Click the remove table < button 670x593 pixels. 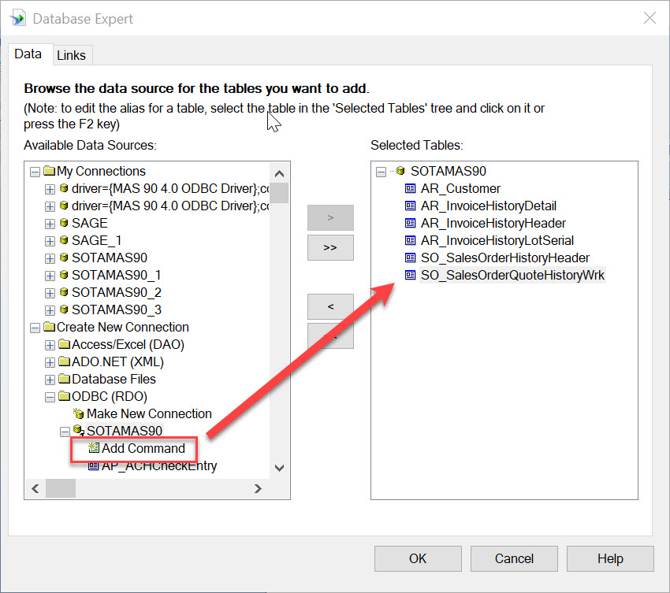pyautogui.click(x=330, y=306)
